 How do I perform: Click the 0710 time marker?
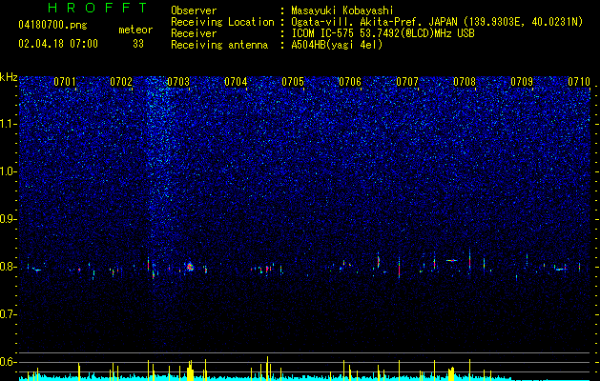(579, 82)
